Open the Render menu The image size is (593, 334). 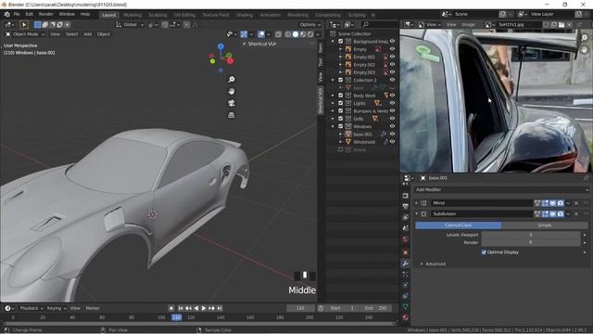[45, 15]
